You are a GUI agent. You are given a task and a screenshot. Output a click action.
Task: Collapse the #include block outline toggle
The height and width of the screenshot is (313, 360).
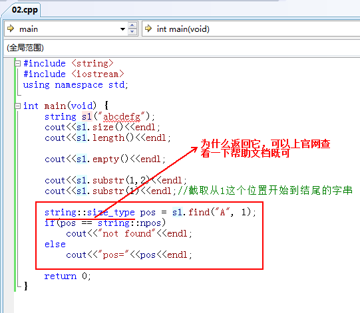point(18,63)
